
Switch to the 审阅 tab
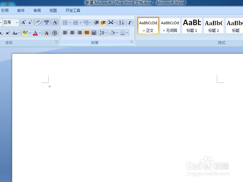[x=37, y=11]
